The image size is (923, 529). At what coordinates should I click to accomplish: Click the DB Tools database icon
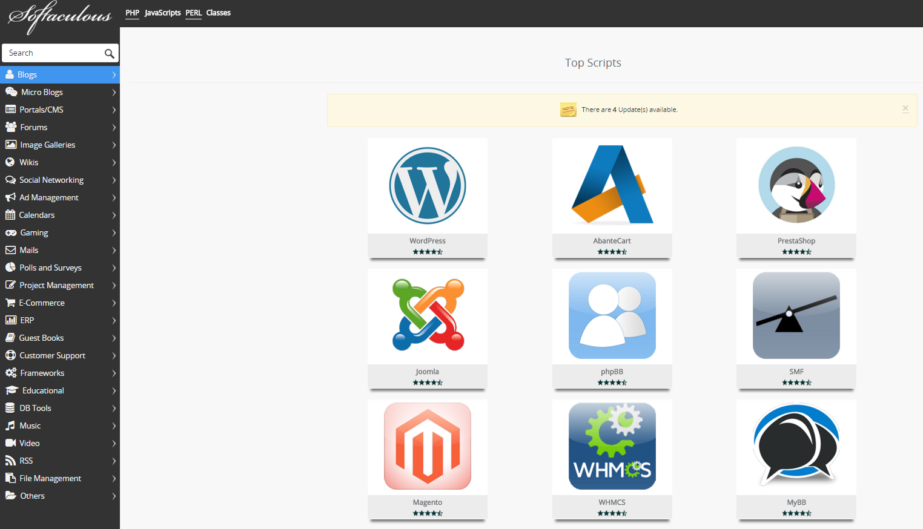coord(10,408)
